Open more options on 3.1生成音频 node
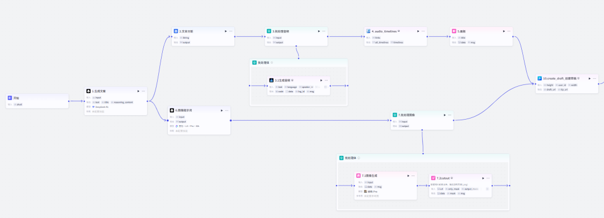604x218 pixels. [326, 80]
